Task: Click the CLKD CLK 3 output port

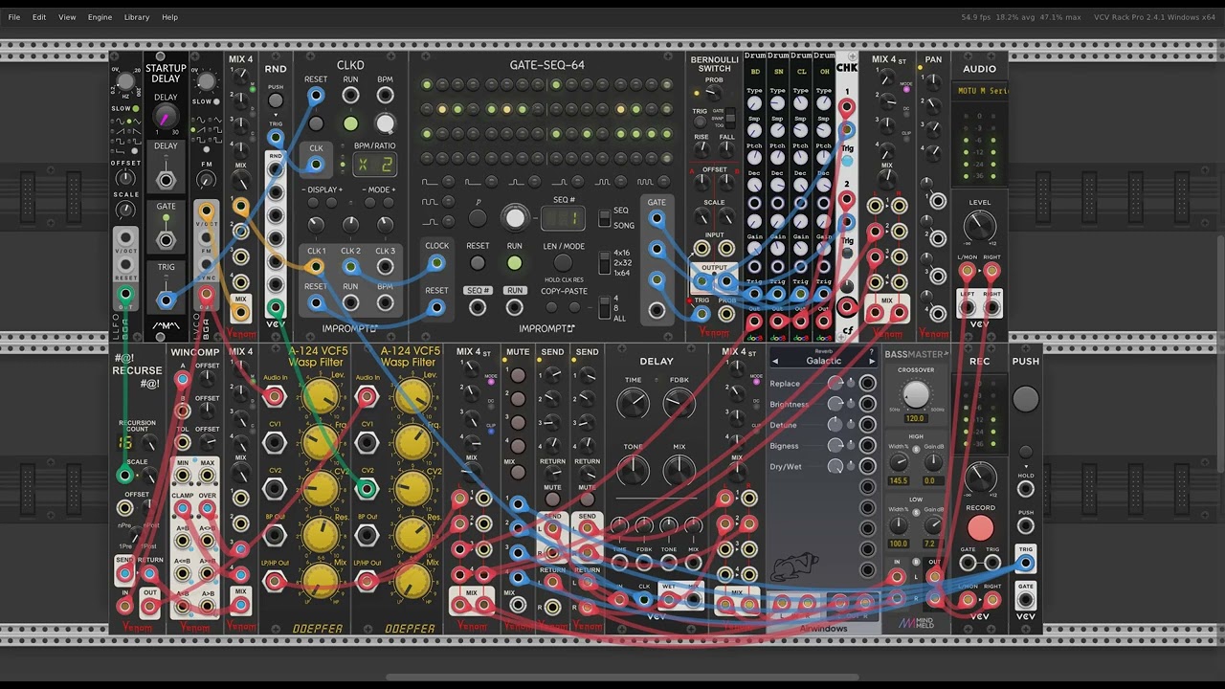Action: click(x=385, y=267)
